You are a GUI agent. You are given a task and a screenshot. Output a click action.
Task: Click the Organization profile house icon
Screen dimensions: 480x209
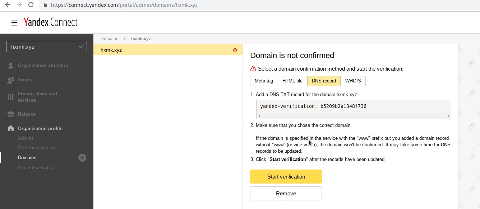[x=10, y=128]
